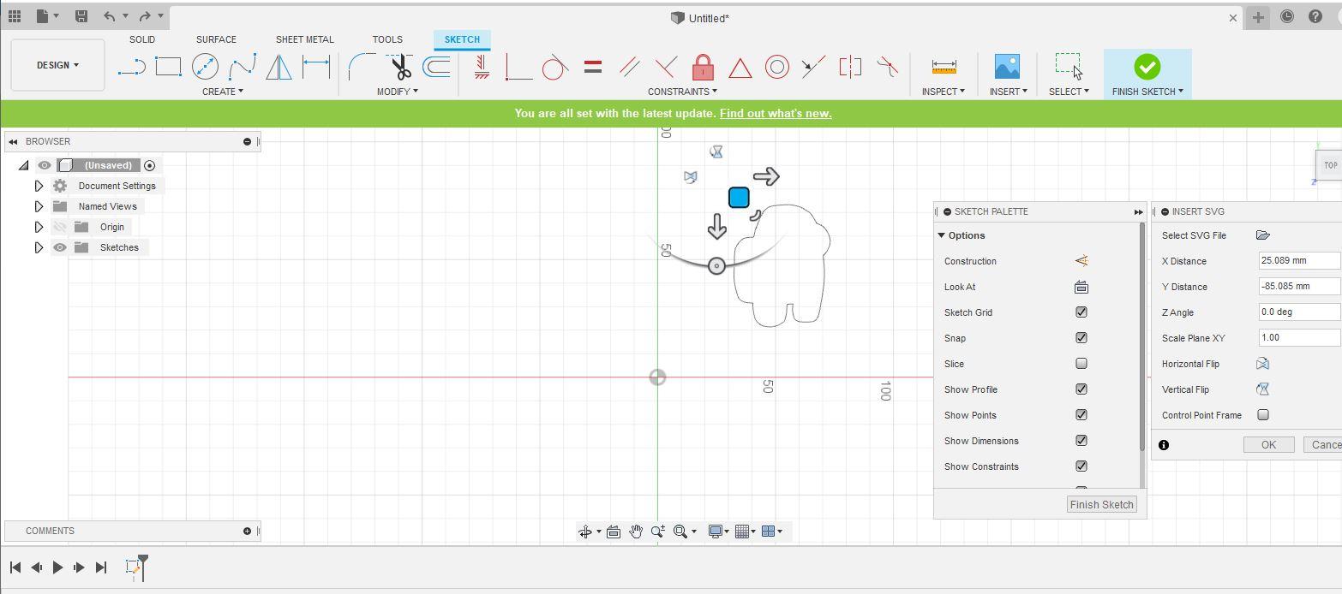Open the DESIGN workspace dropdown
The height and width of the screenshot is (594, 1342).
pos(57,65)
